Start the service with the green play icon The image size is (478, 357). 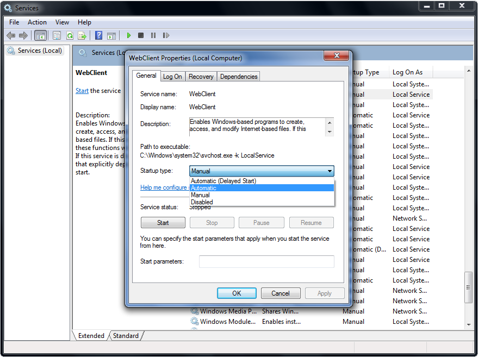pos(129,36)
